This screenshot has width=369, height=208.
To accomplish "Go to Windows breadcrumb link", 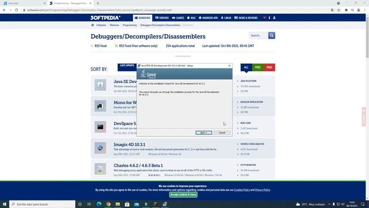I will pos(114,25).
